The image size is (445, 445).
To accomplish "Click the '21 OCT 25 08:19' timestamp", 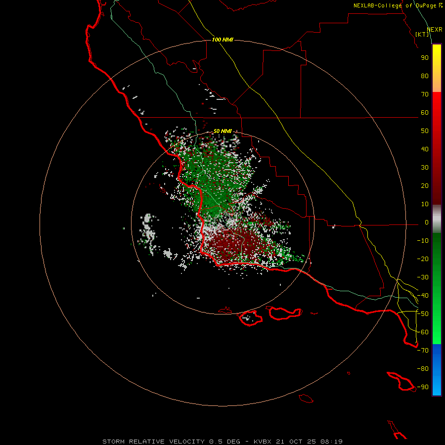I will 310,442.
